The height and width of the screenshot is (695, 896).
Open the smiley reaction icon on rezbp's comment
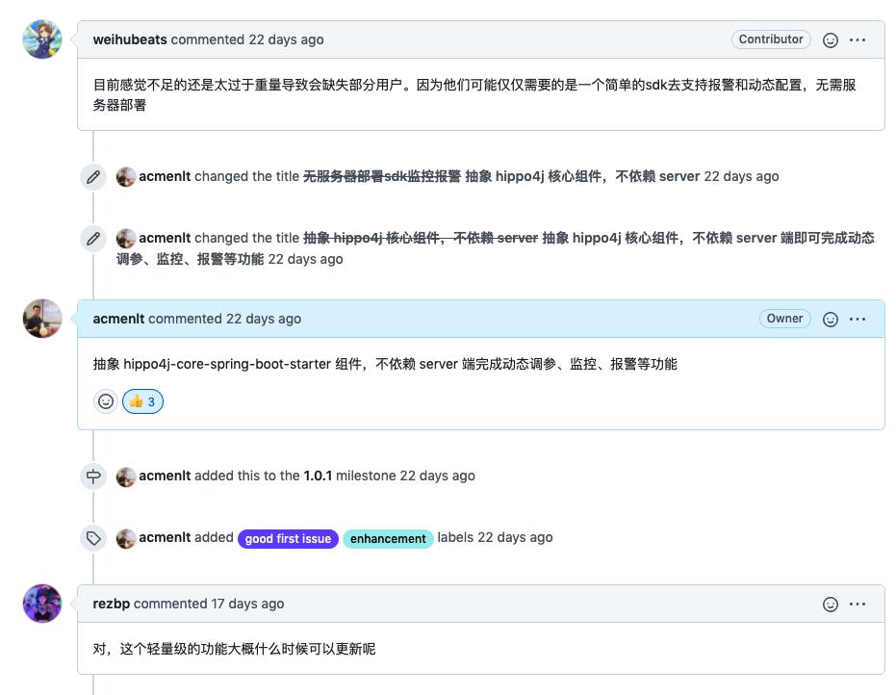pos(830,604)
